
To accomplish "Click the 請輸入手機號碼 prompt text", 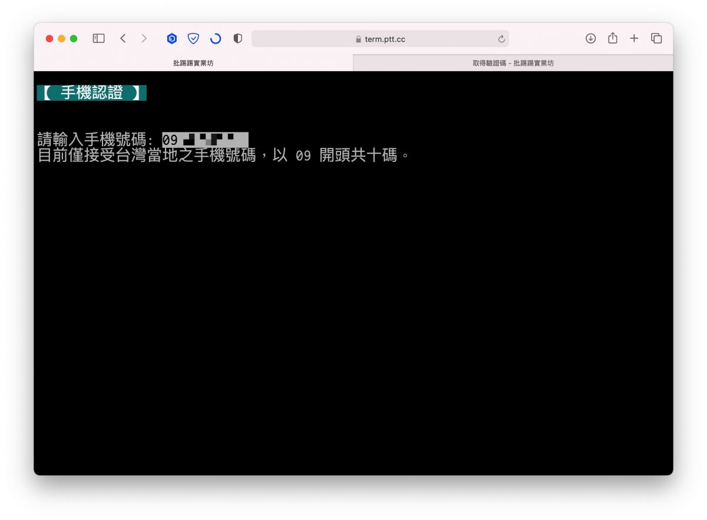I will 95,140.
